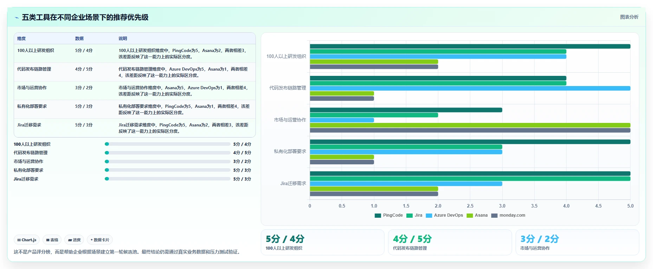
Task: Click the progress bar for 私有化部署要求
Action: [168, 170]
